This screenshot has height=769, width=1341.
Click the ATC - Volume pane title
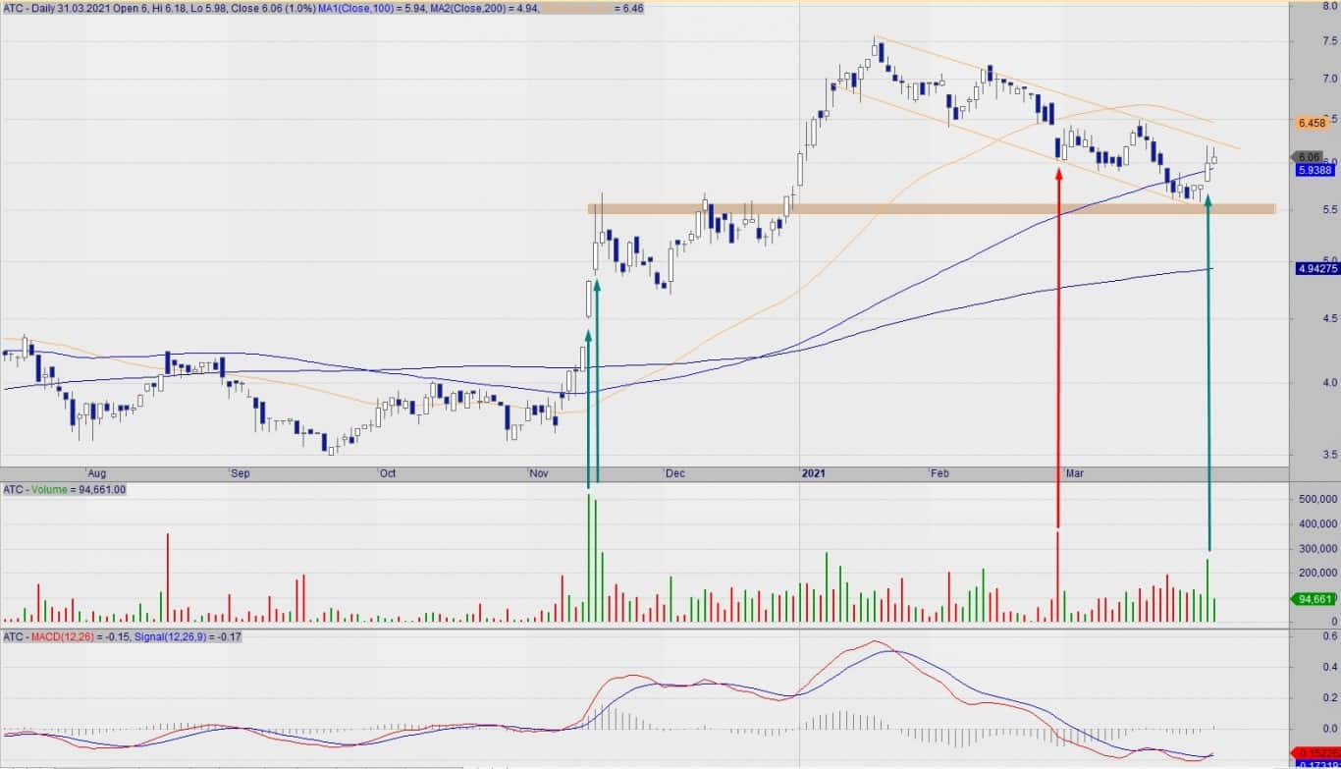tap(39, 489)
